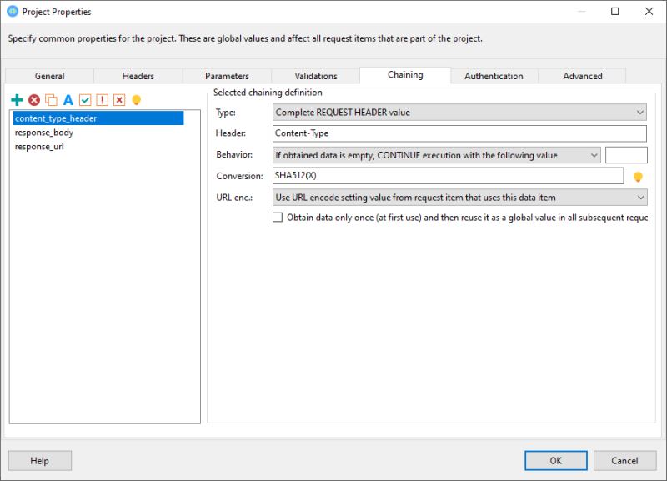Select response_body in the list

pos(44,133)
